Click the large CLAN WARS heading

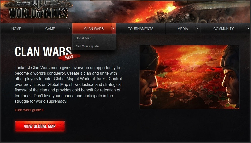(x=43, y=52)
